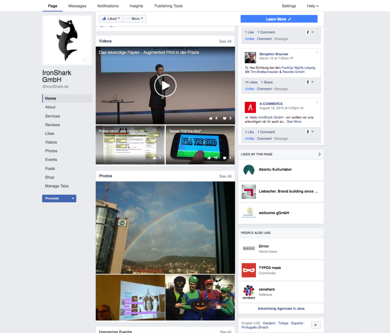Play the Das lebendige Papier video

tap(165, 86)
